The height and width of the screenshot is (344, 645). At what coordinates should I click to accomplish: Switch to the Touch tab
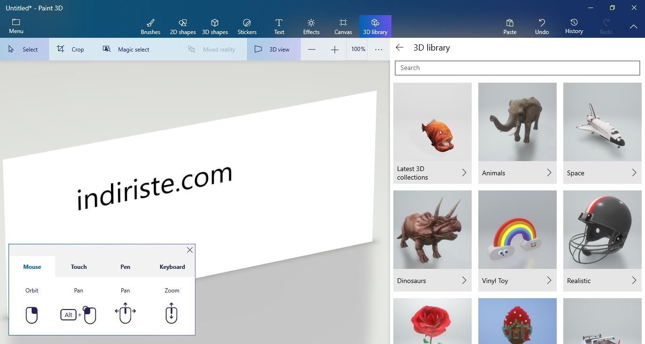point(79,267)
